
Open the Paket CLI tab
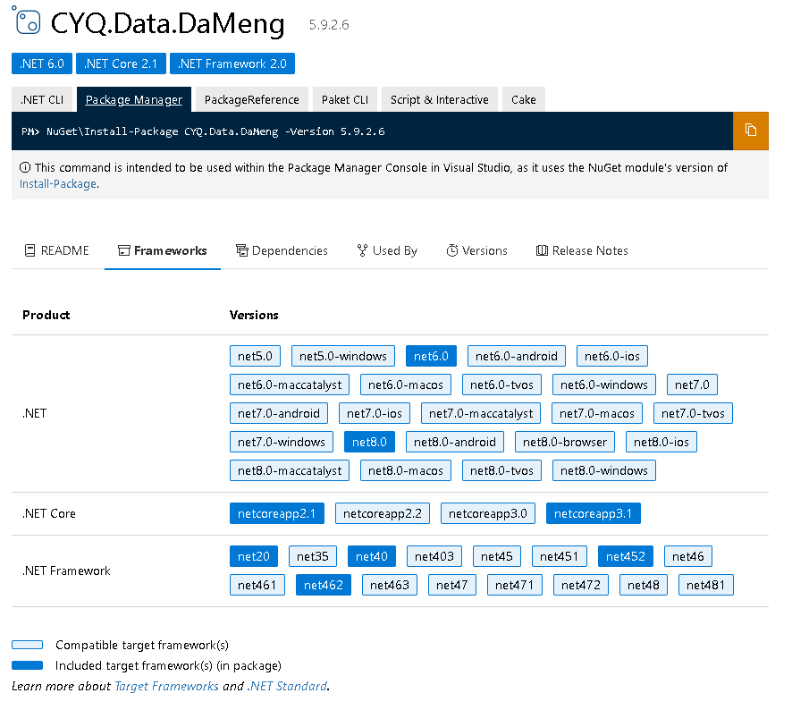[x=344, y=99]
